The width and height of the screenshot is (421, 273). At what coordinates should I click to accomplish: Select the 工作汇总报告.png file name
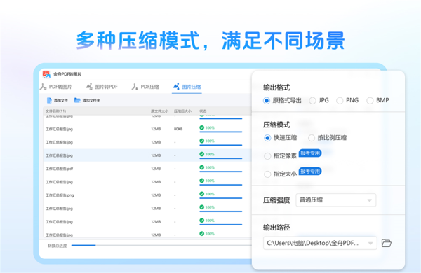(60, 195)
